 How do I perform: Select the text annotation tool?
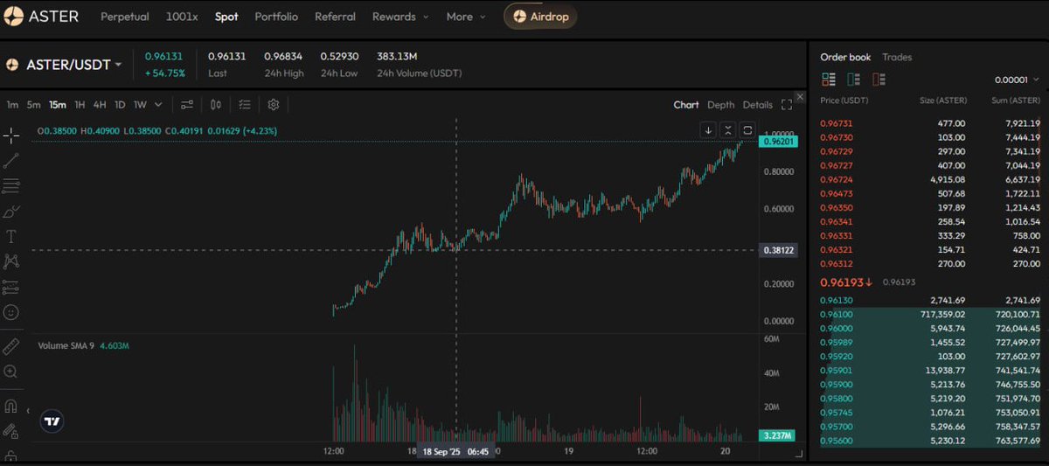[11, 237]
